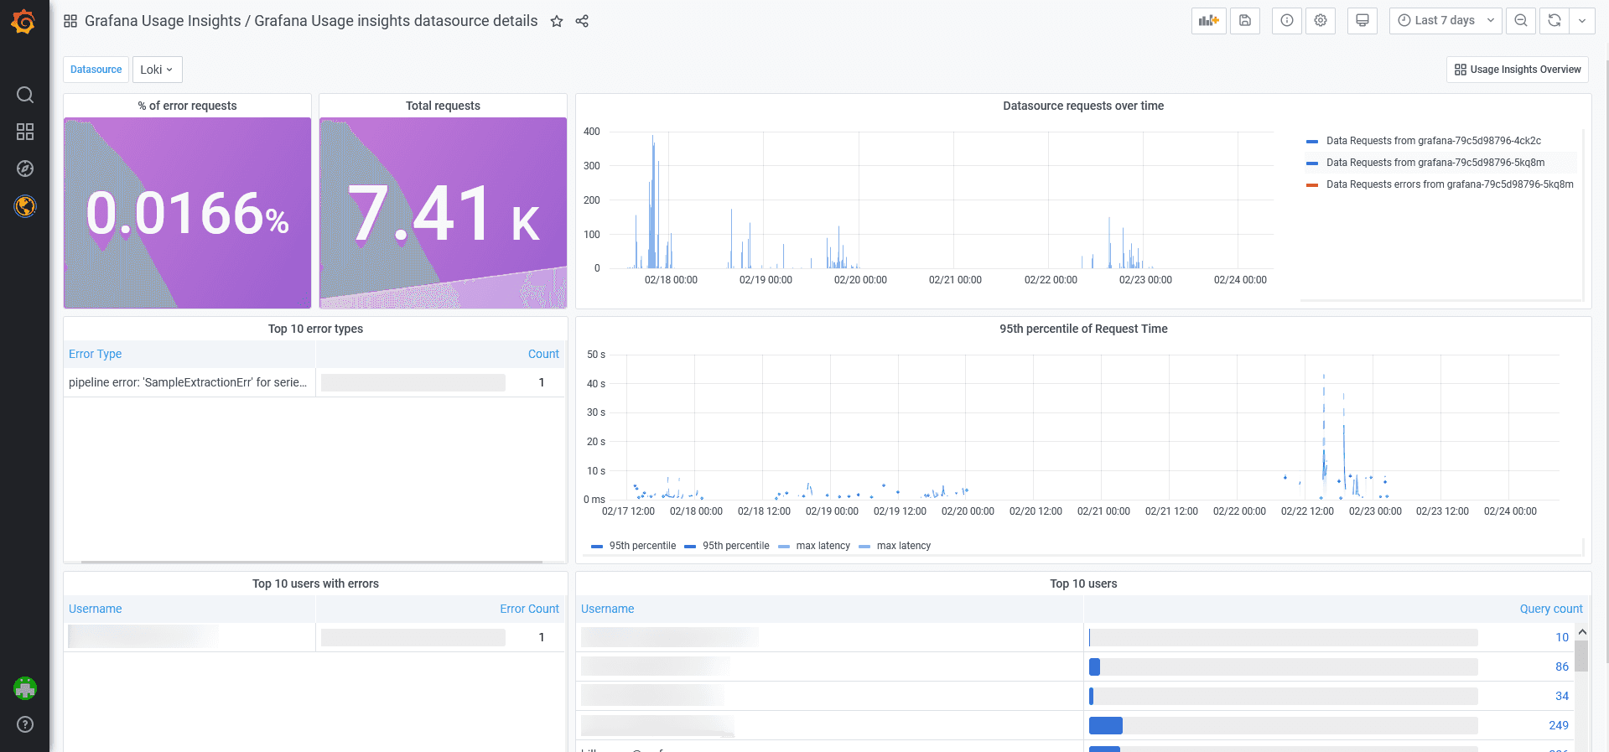
Task: Sort by Query count column header
Action: click(x=1551, y=609)
